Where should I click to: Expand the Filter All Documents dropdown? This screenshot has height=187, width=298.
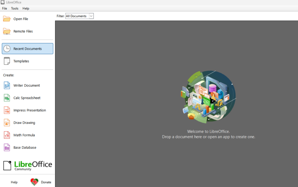coord(91,16)
